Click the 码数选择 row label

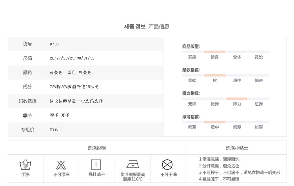pos(27,101)
